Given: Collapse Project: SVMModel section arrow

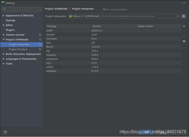Looking at the screenshot, I should click(x=4, y=39).
